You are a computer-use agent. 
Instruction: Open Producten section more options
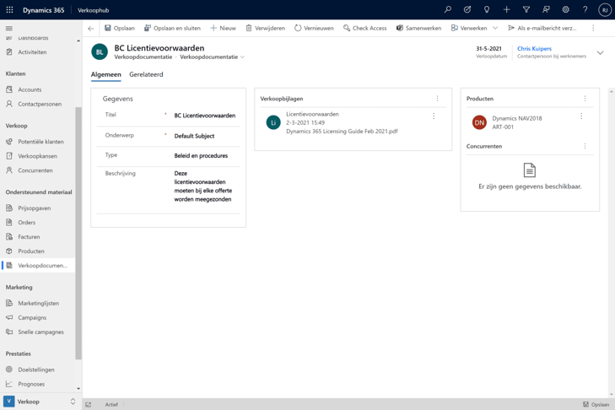click(x=585, y=99)
